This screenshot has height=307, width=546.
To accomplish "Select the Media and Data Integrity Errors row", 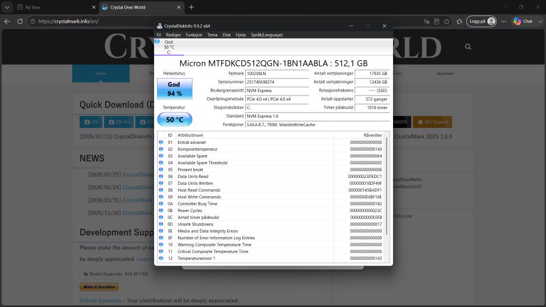I will point(271,231).
